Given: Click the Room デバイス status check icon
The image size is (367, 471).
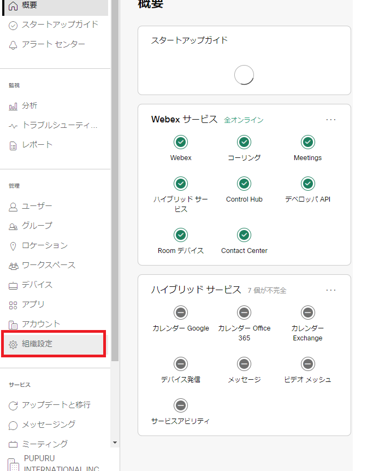Looking at the screenshot, I should click(181, 235).
